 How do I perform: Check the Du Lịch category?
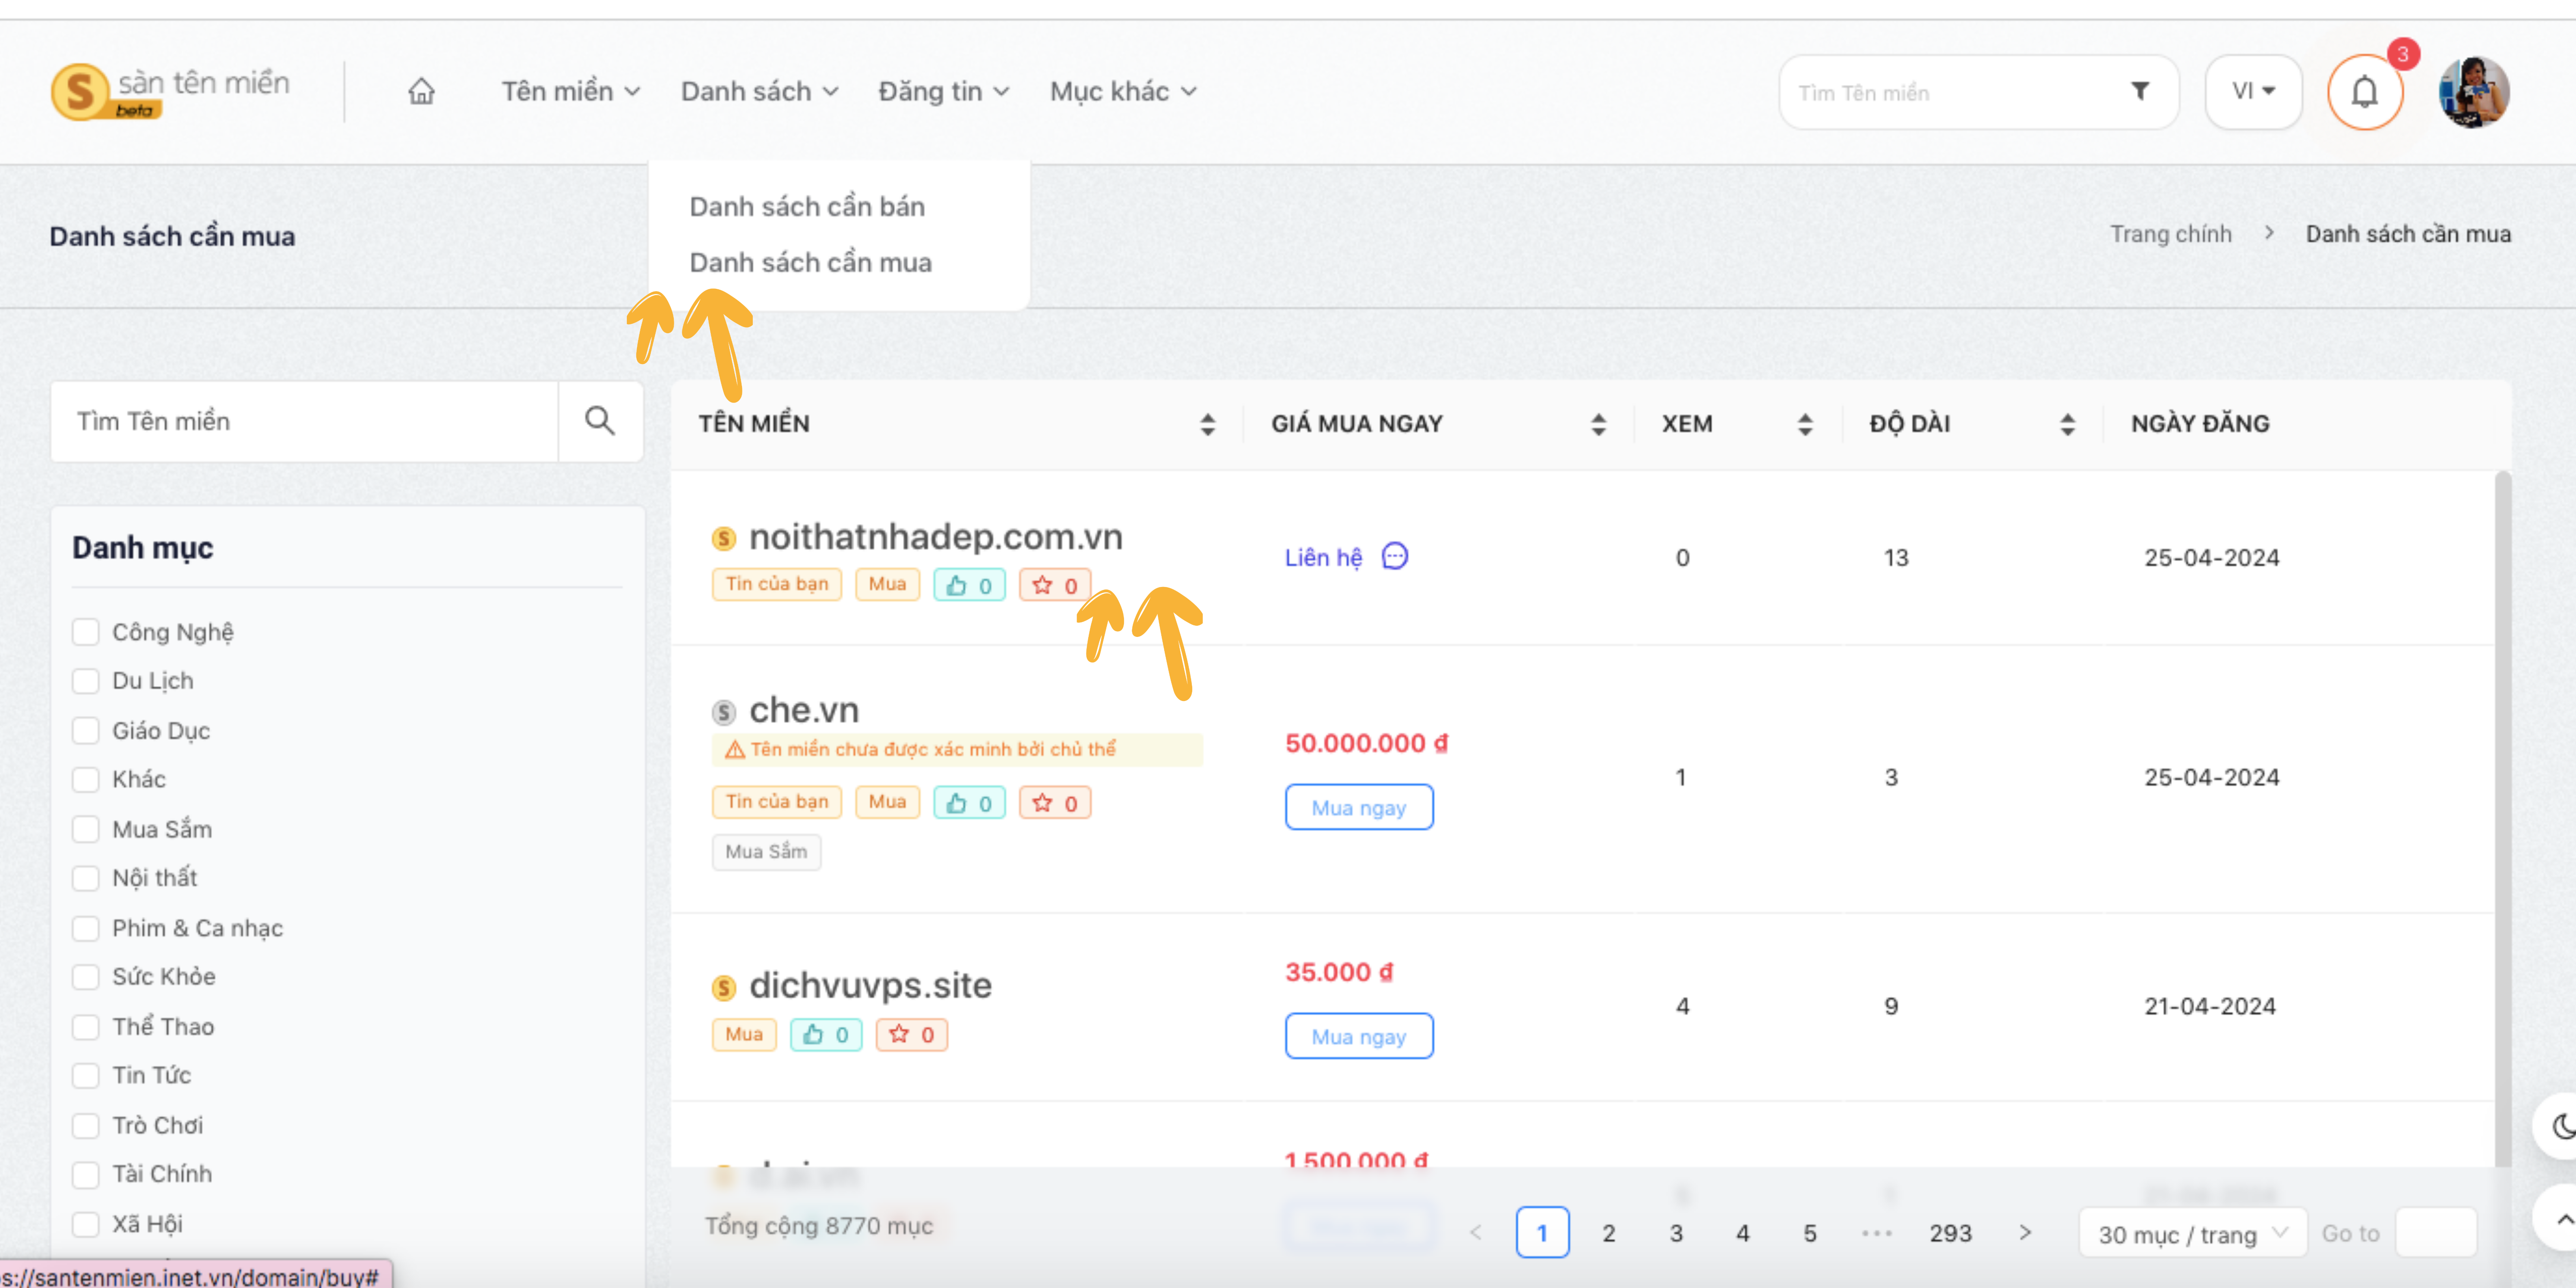[86, 681]
